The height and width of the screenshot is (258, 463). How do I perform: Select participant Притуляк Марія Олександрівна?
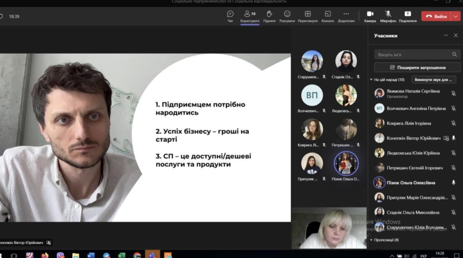pos(417,198)
